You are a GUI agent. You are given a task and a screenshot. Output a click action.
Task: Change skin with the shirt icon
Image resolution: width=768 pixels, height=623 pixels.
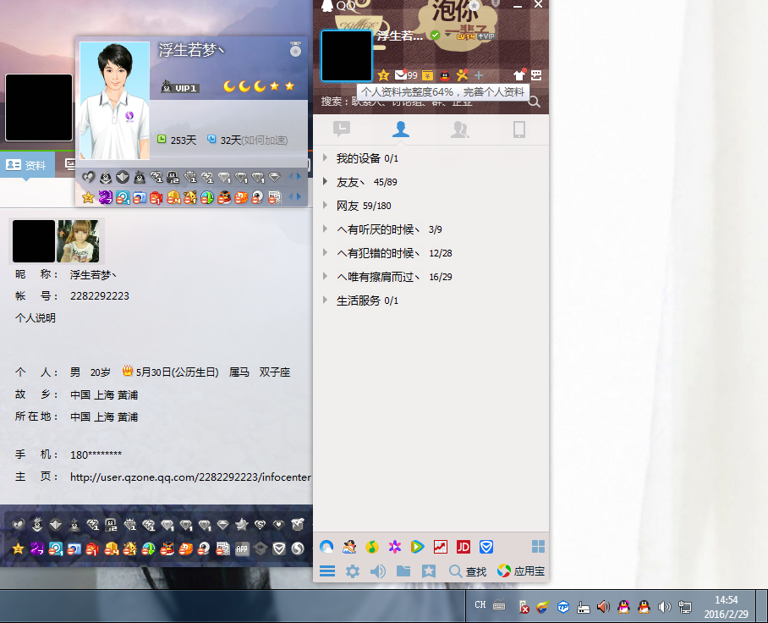point(519,75)
